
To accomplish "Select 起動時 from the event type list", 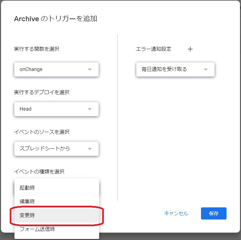I will point(57,188).
